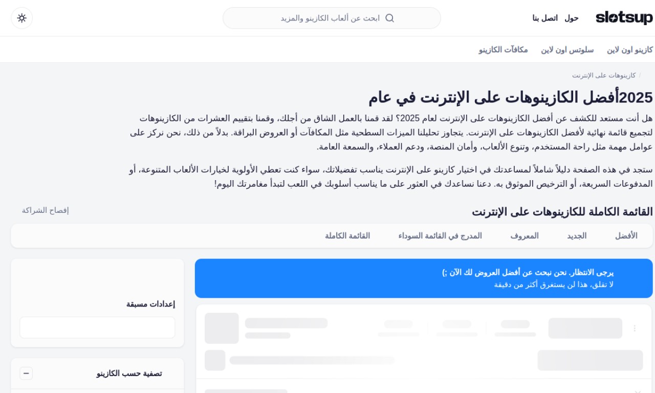Click the three-dot menu on the loading card
Viewport: 655px width, 393px height.
(x=635, y=328)
